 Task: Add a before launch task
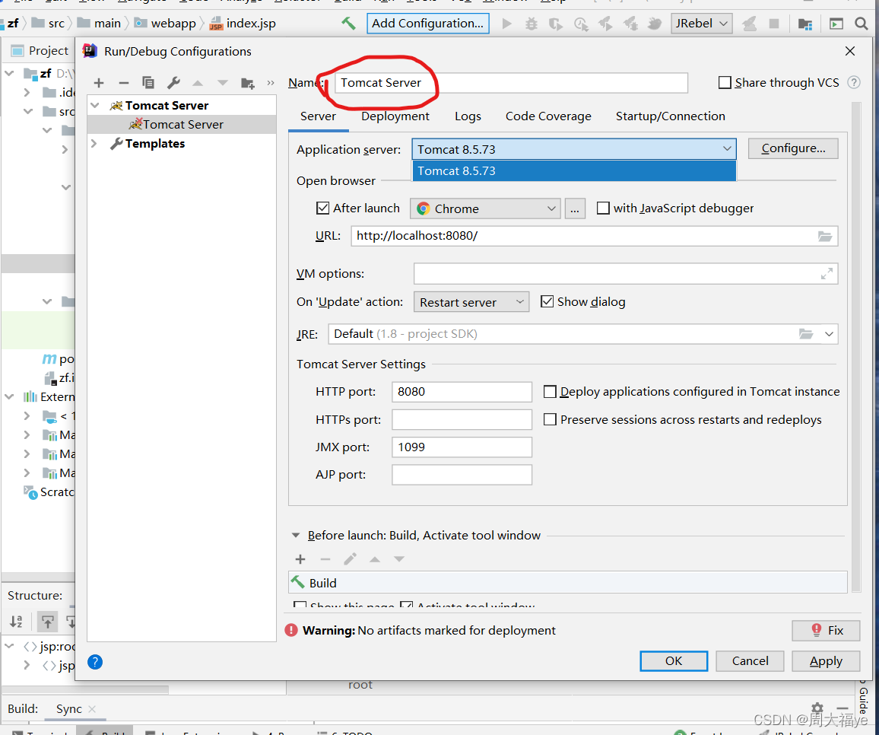click(300, 558)
